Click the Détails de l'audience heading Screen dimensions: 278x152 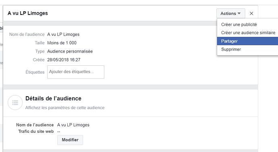click(53, 98)
